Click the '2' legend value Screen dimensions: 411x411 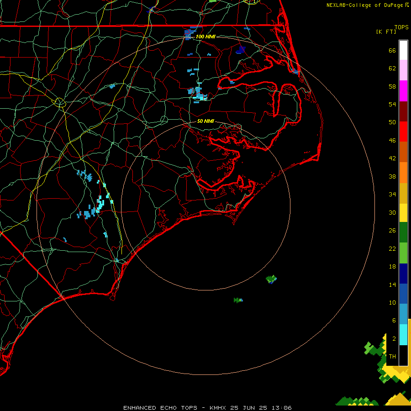pos(394,339)
